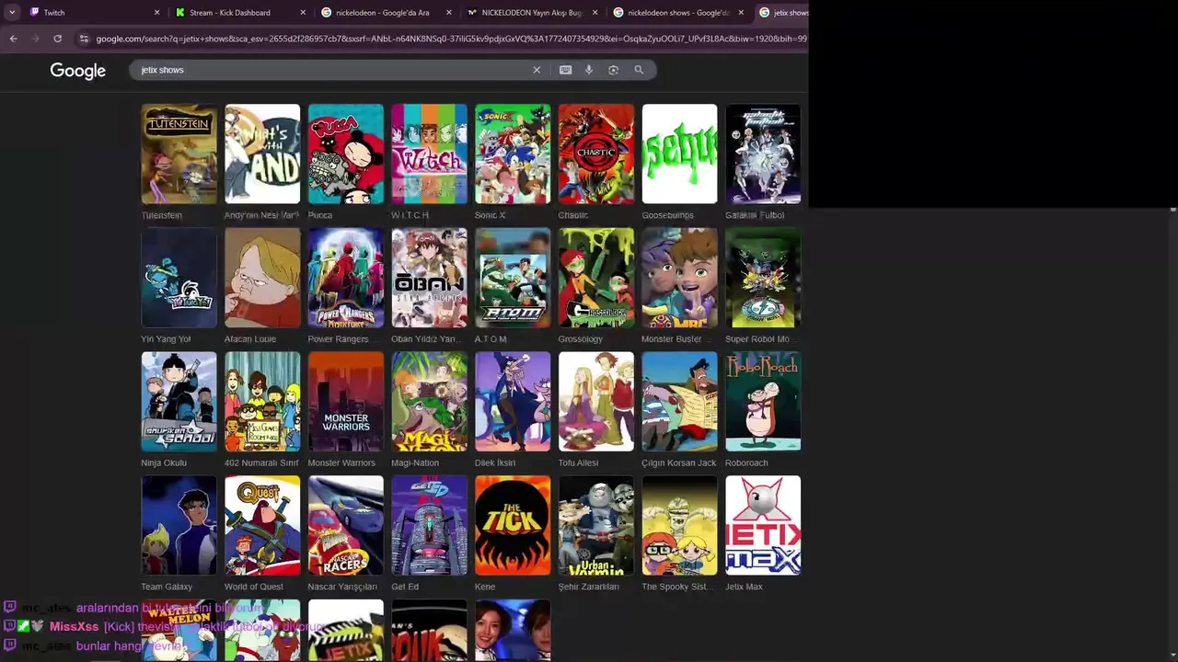Go back to the previous page

[13, 39]
